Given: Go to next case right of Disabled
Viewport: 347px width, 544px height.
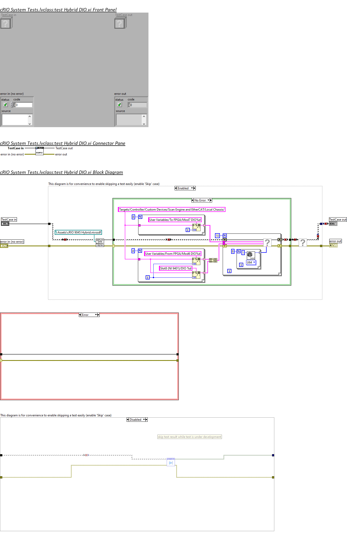Looking at the screenshot, I should (x=146, y=420).
